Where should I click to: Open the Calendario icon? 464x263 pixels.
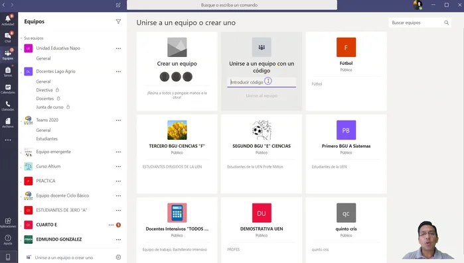8,89
